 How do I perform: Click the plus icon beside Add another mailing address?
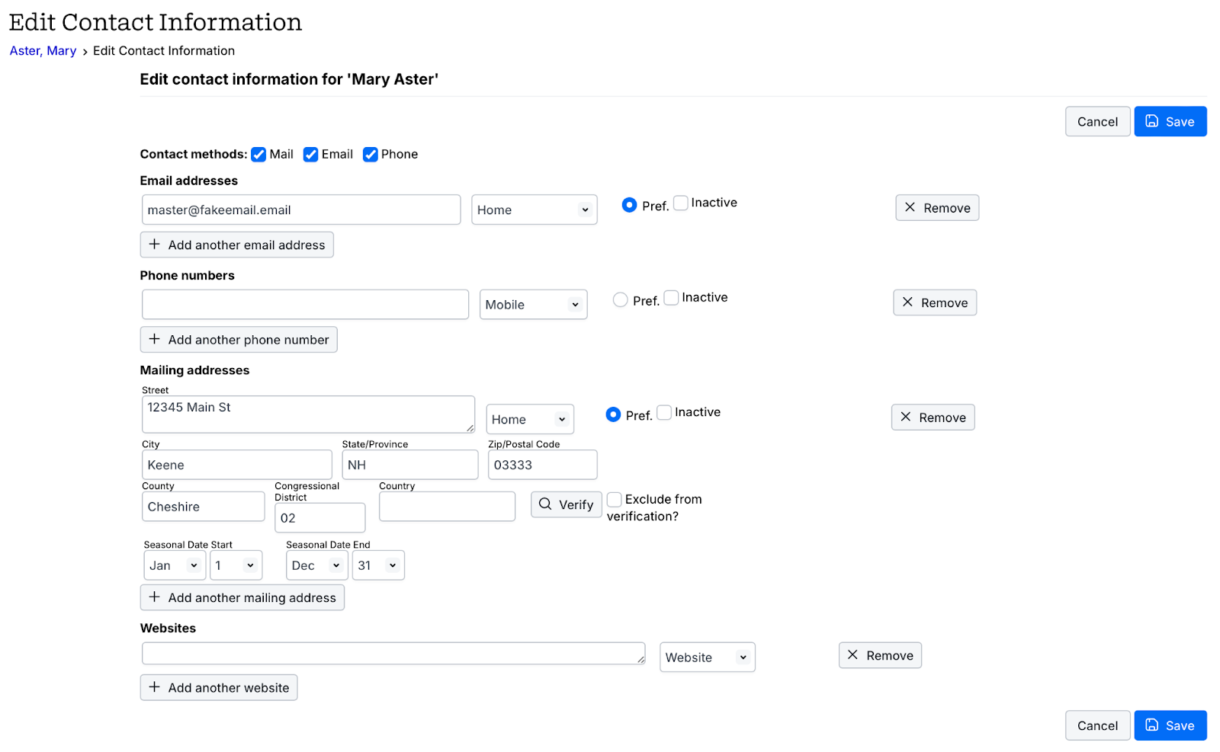coord(155,597)
